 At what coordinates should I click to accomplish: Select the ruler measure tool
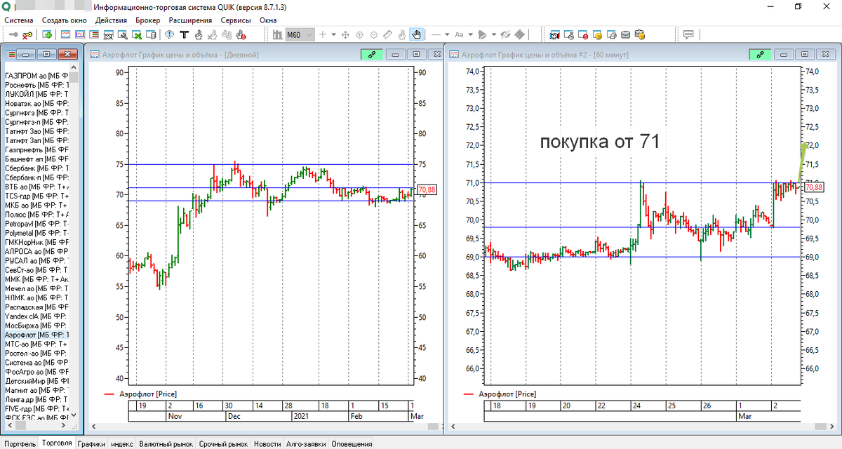(387, 34)
